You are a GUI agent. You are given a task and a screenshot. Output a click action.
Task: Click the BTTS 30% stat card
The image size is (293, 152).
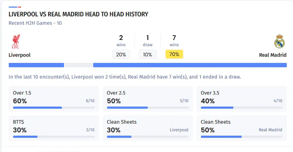click(54, 128)
